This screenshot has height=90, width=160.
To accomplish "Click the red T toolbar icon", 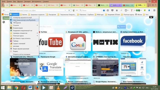I will coord(132,10).
